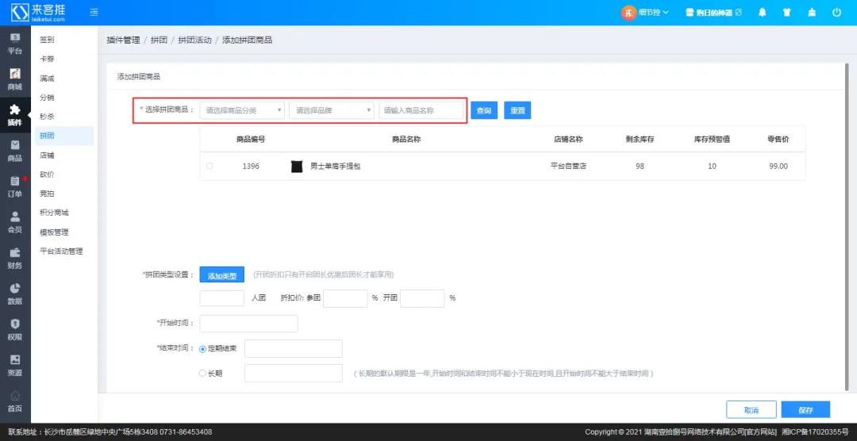Click the 取消 button

(751, 410)
